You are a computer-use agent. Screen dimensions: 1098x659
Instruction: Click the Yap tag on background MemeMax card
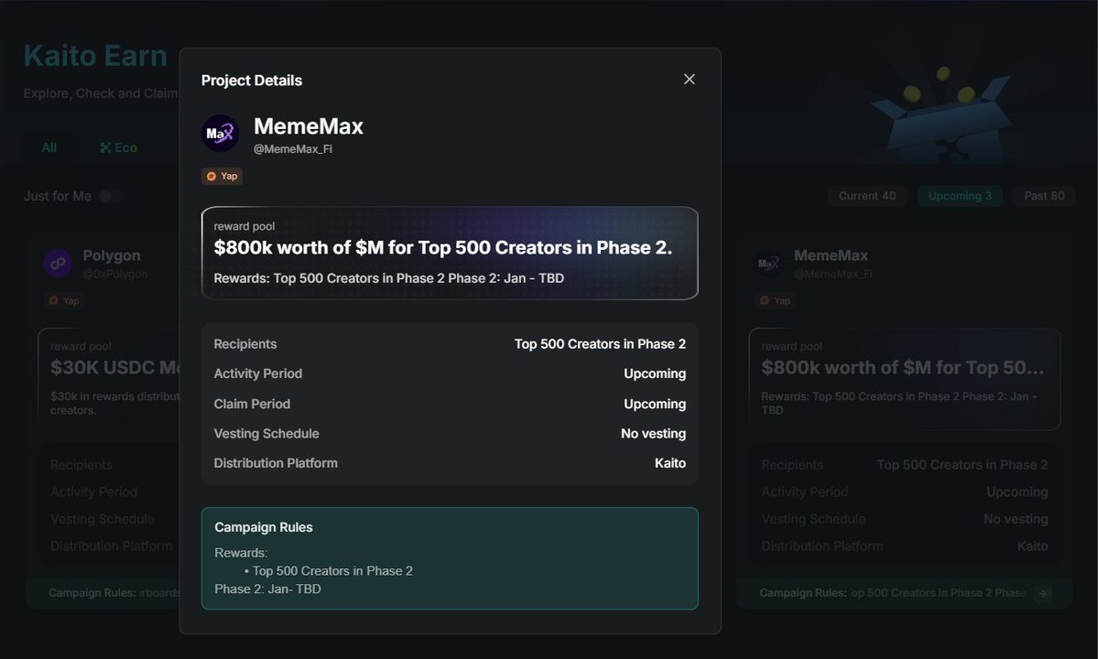click(775, 300)
